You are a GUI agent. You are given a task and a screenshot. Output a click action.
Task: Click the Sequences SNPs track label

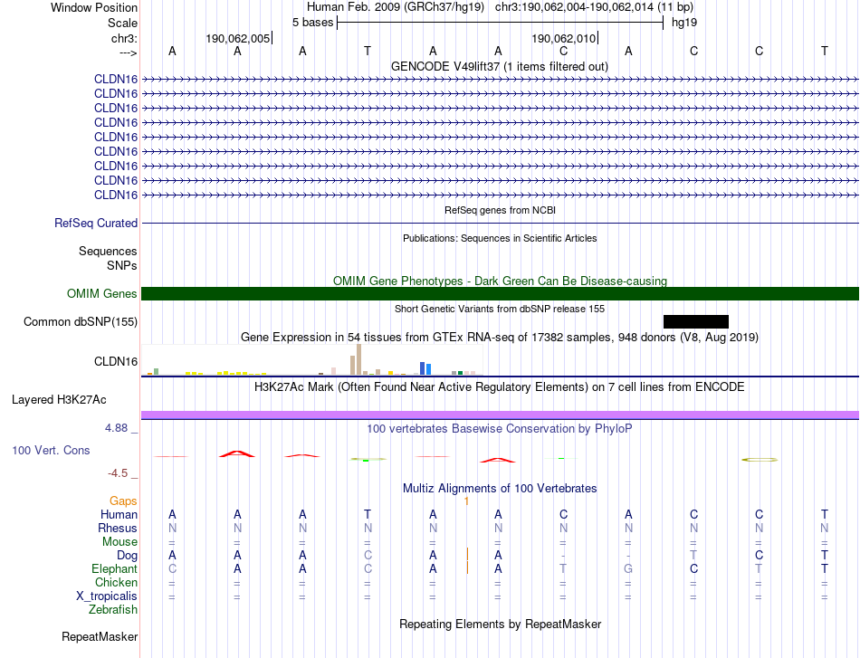click(x=108, y=258)
